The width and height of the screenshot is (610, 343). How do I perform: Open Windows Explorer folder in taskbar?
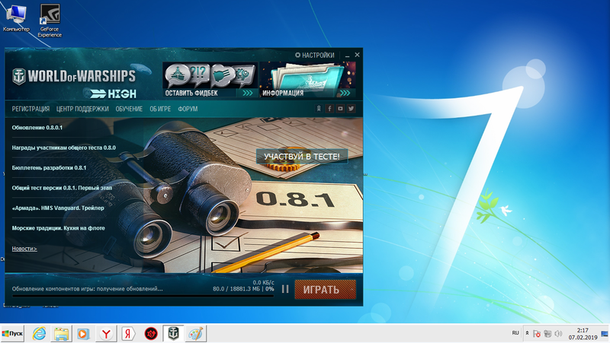point(61,334)
